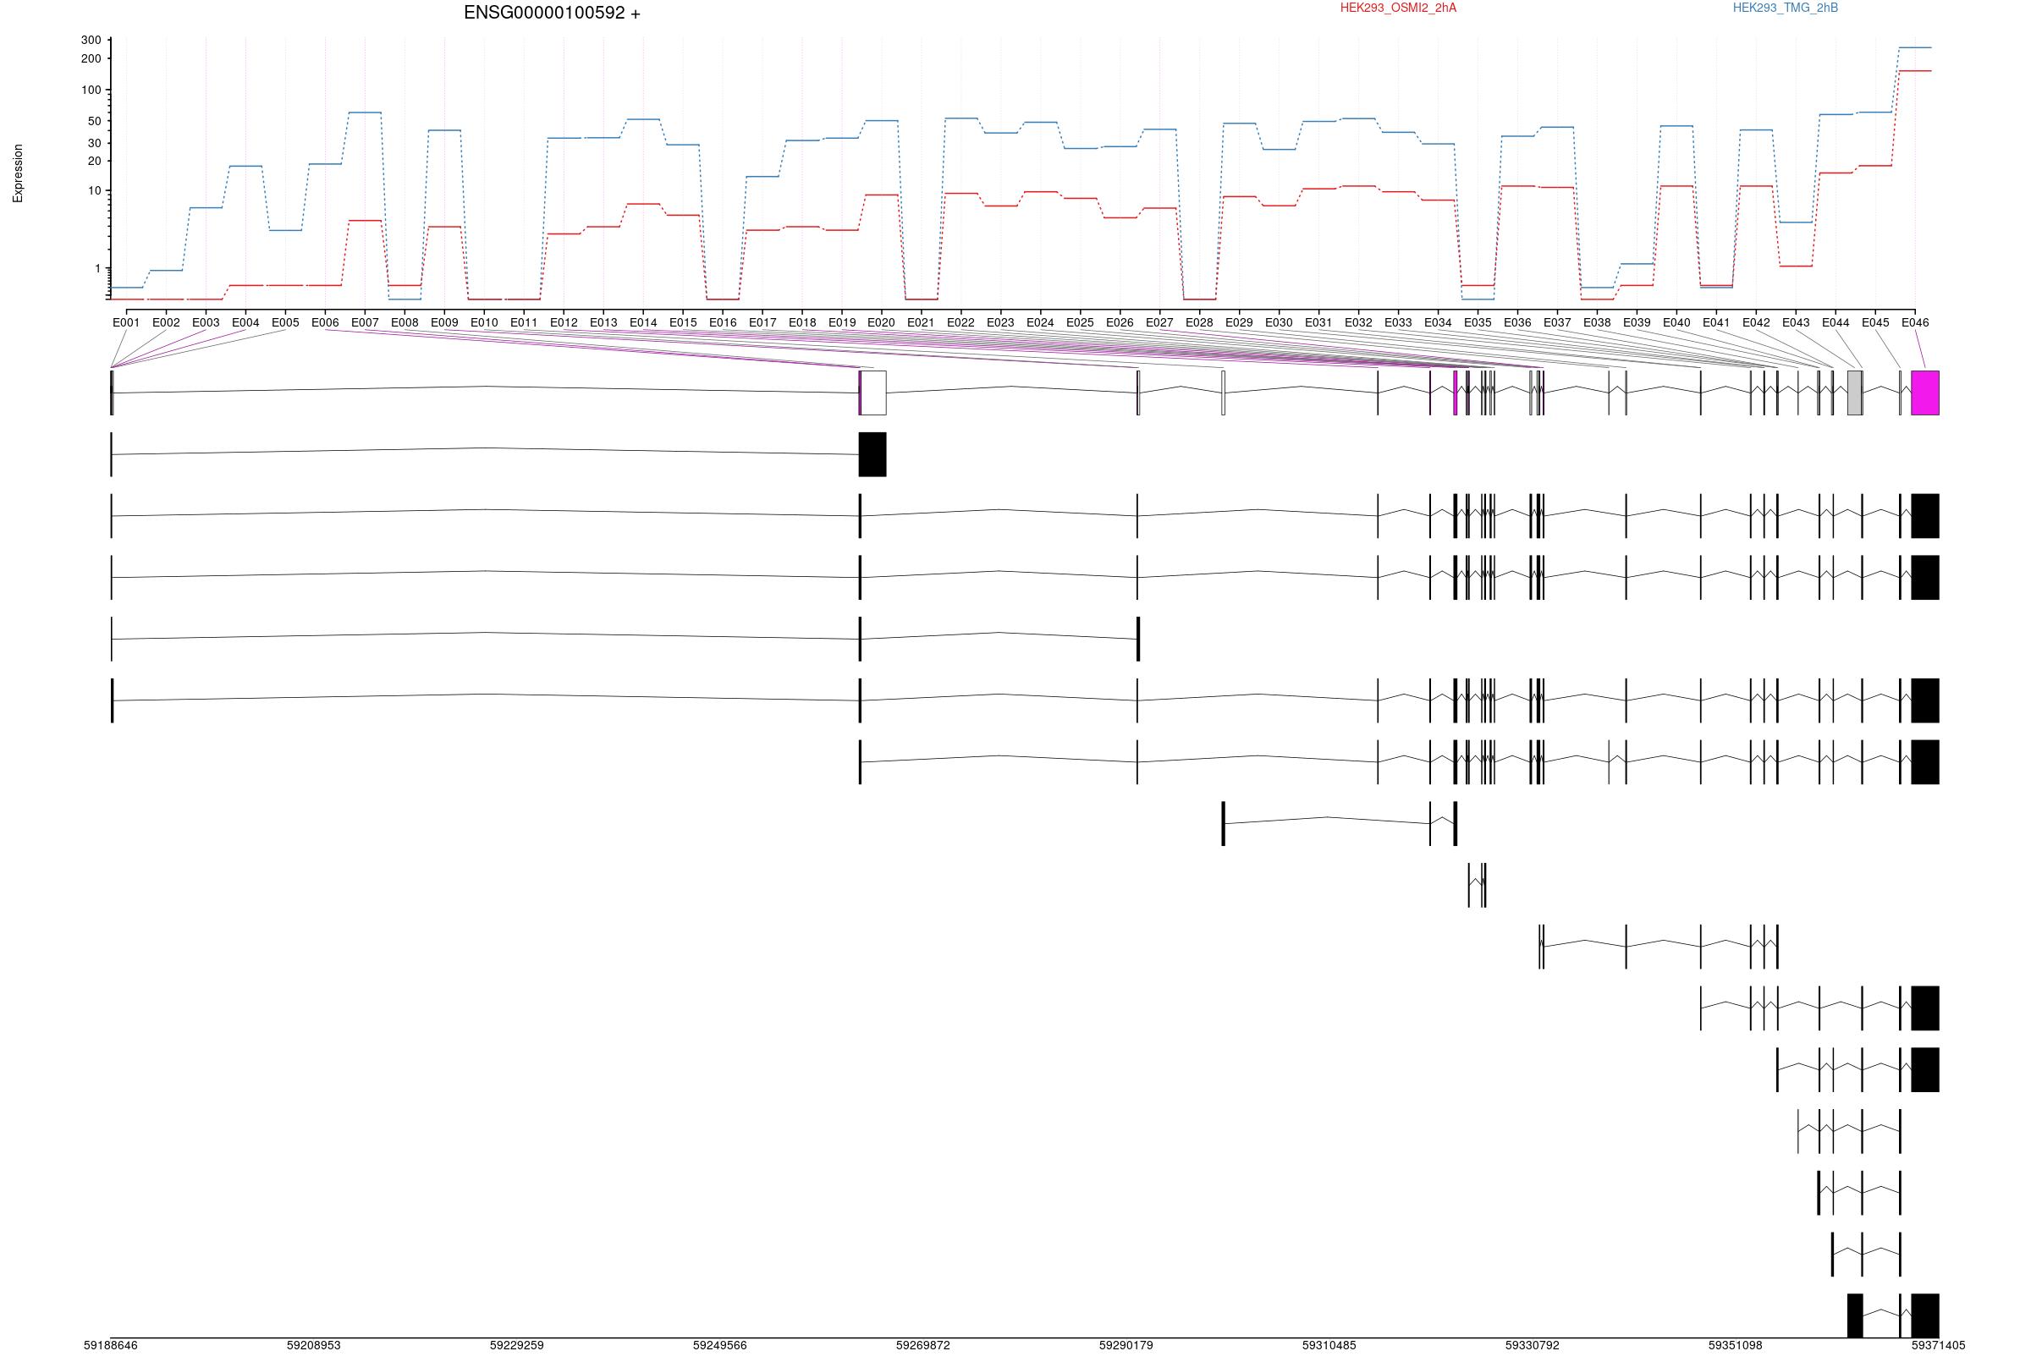Click the large magenta exon box in gene model
The image size is (2031, 1362).
pos(1925,393)
